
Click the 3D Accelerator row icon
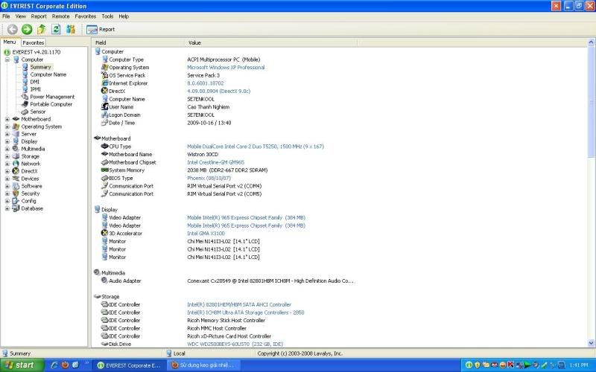point(105,233)
